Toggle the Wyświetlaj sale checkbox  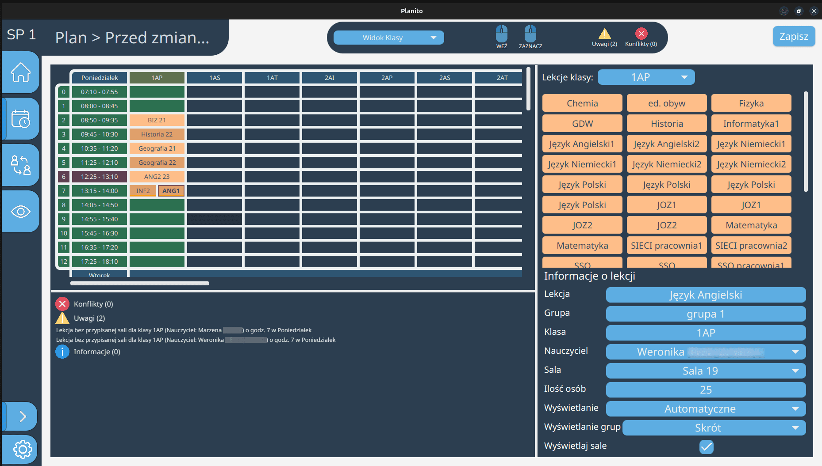[707, 447]
